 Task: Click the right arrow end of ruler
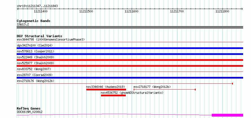tap(242, 9)
